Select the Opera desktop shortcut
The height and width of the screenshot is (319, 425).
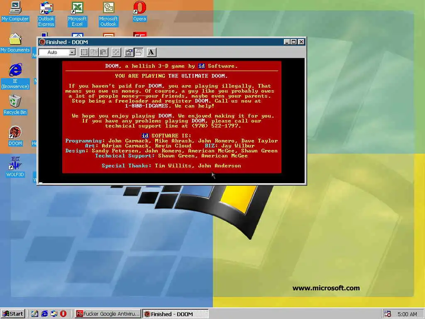[x=139, y=11]
